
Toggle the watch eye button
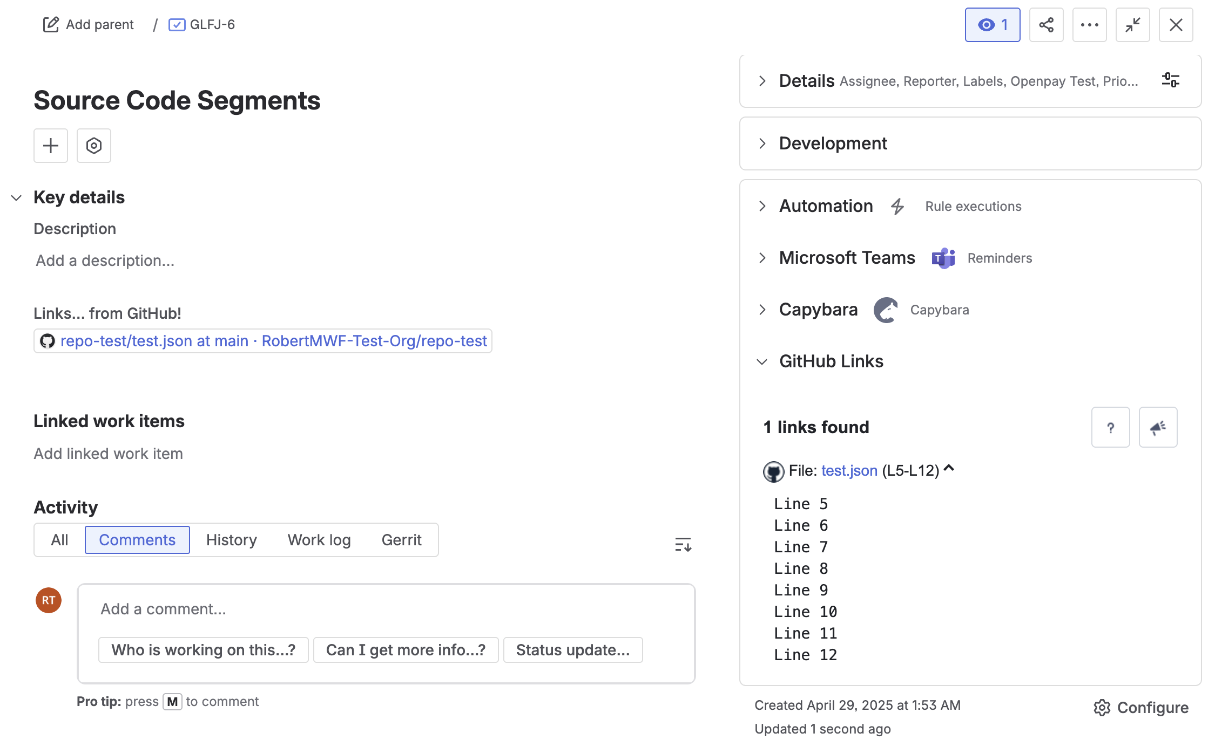click(992, 25)
